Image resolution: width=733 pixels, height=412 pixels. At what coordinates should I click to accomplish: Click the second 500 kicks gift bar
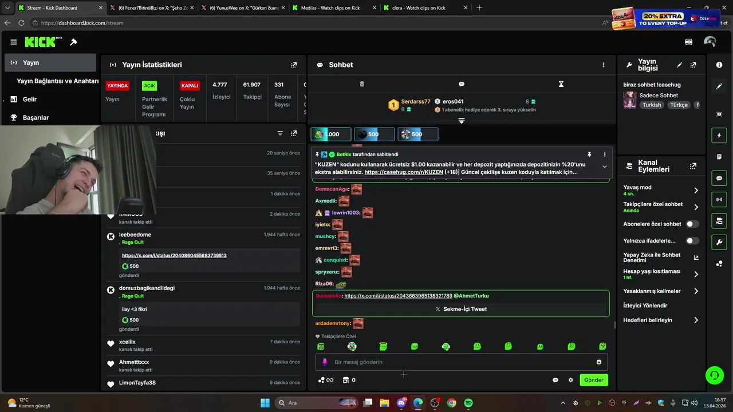pyautogui.click(x=418, y=134)
